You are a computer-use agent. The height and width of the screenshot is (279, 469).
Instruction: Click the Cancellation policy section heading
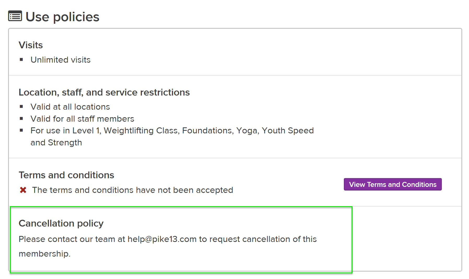click(x=61, y=223)
